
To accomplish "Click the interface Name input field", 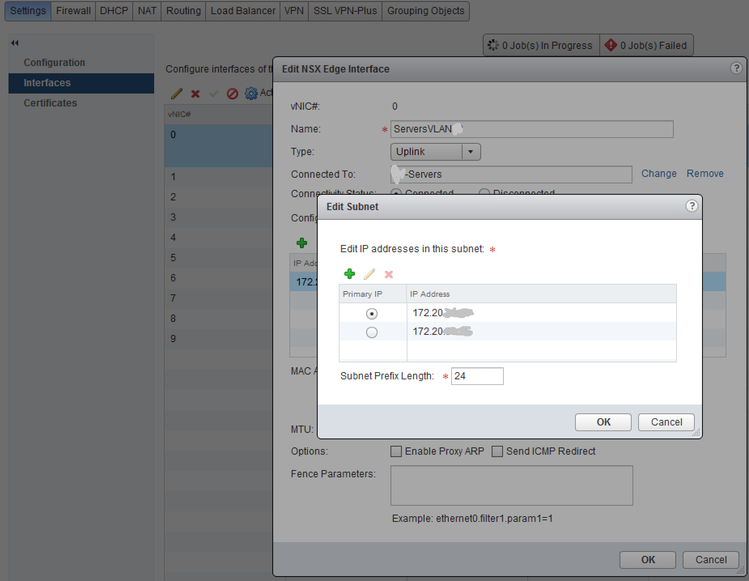I will coord(532,129).
